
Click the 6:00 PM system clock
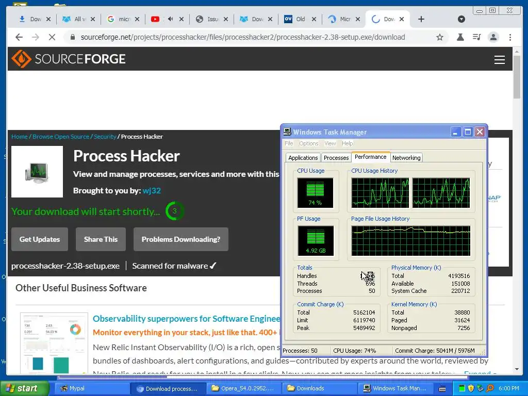(509, 389)
